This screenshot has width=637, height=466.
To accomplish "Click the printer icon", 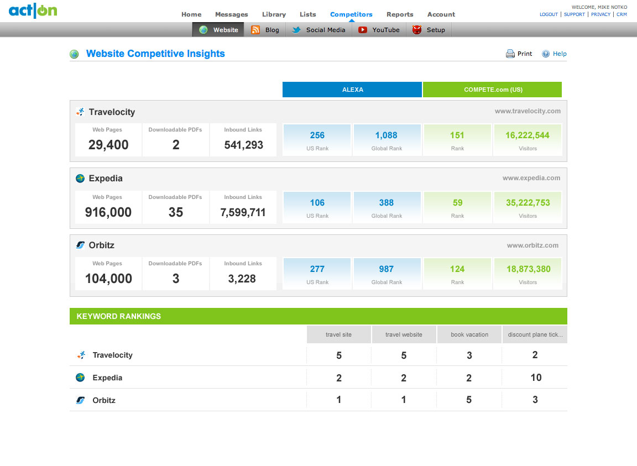I will (510, 54).
